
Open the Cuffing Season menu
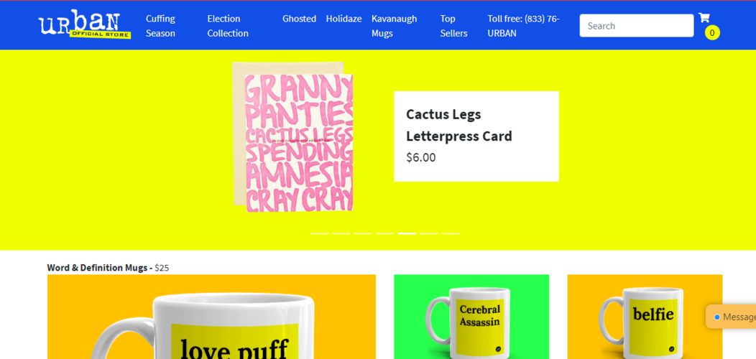coord(160,26)
